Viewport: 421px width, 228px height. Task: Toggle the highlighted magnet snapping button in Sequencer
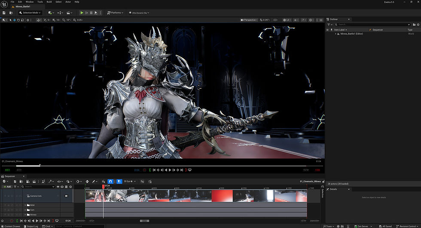[x=110, y=181]
